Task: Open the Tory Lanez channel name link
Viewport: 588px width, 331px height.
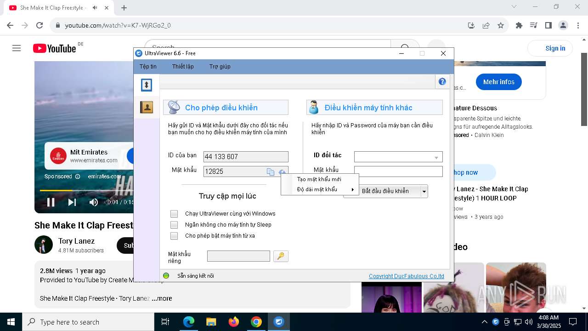Action: (x=76, y=241)
